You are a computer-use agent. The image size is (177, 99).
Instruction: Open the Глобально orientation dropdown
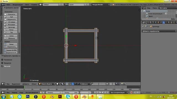pos(85,84)
